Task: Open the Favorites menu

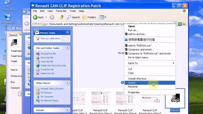Action: (61, 11)
